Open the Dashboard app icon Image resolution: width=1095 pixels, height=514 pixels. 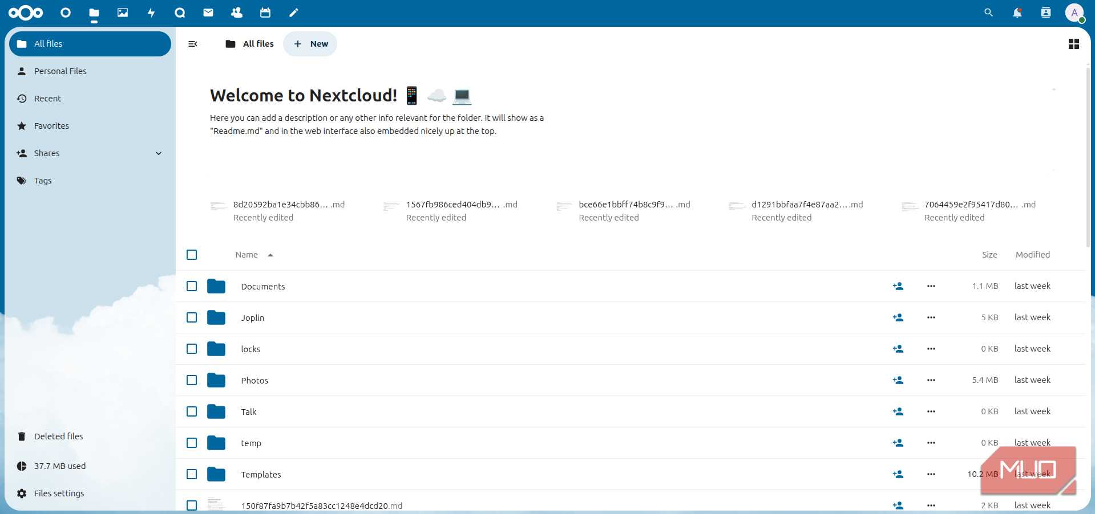pos(66,13)
